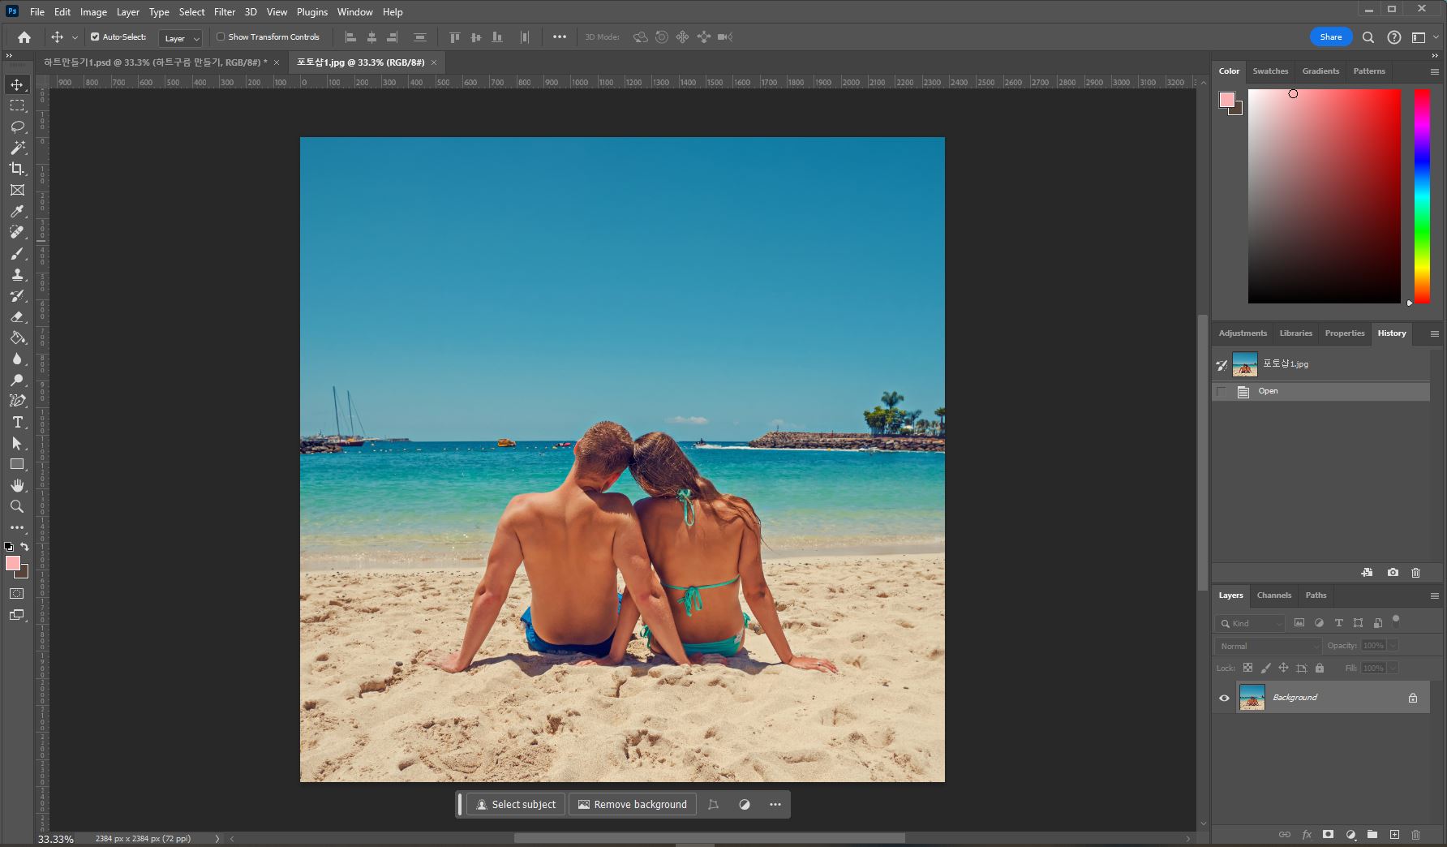Open more align options ellipsis
1447x847 pixels.
(x=560, y=37)
